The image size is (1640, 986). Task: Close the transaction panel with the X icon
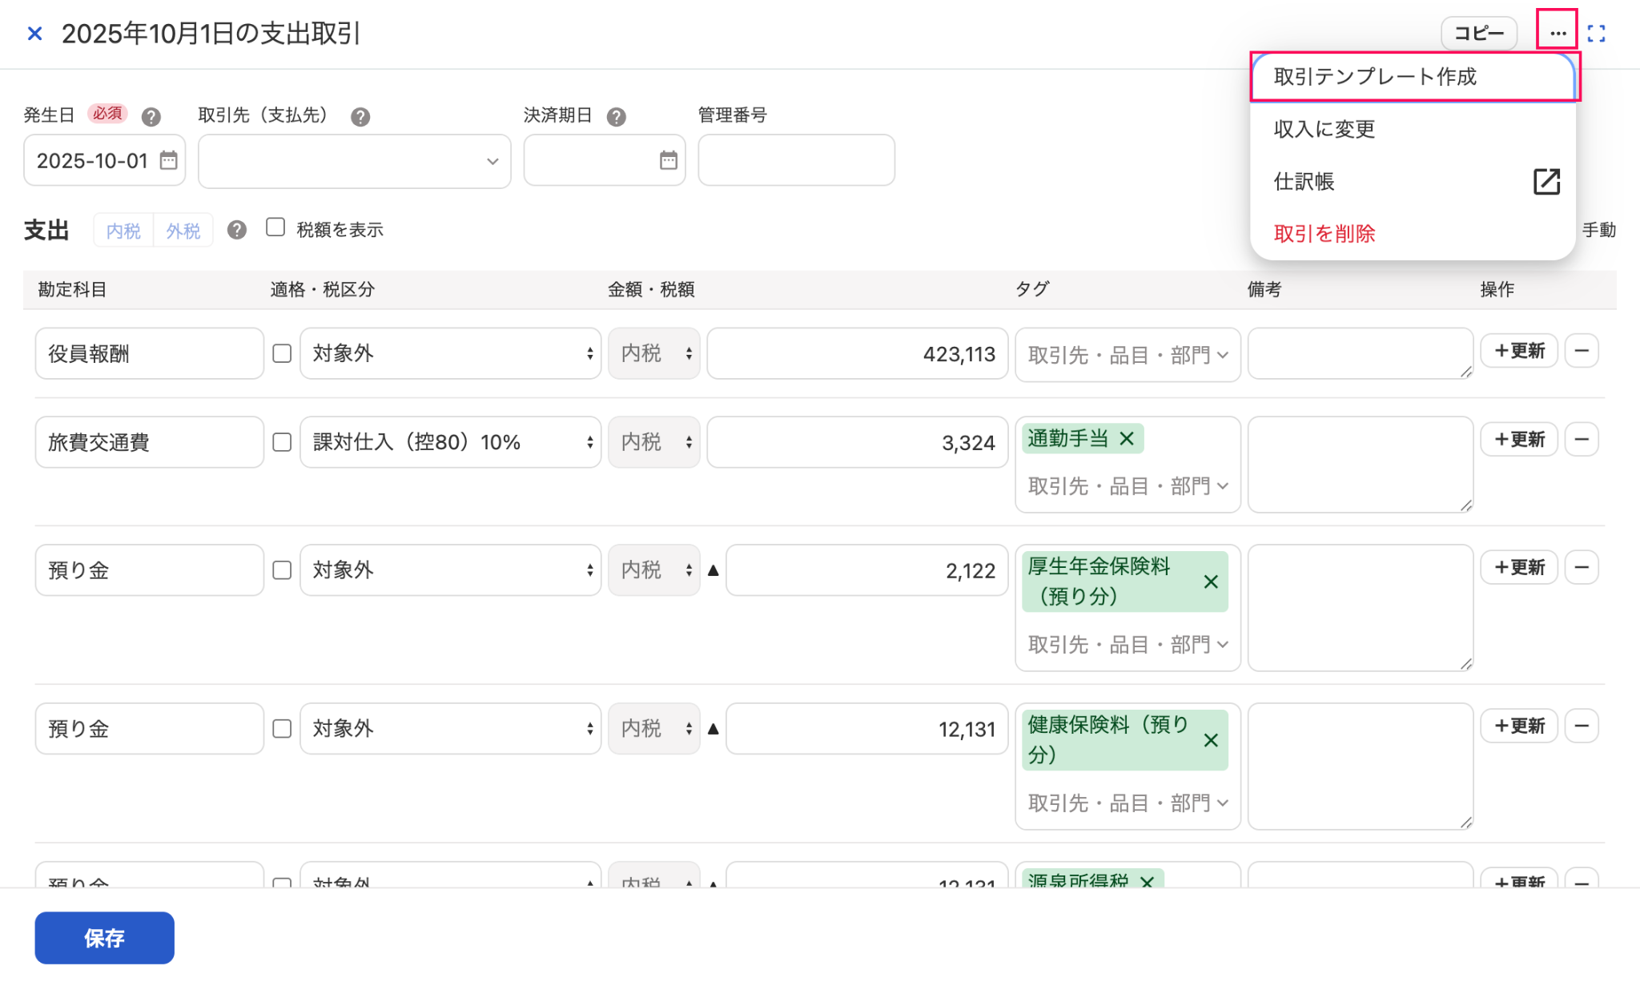[x=34, y=34]
